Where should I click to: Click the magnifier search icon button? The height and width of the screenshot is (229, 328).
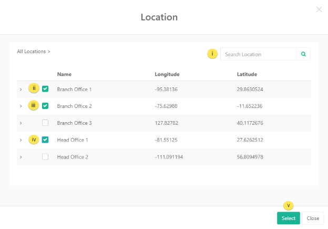[303, 54]
